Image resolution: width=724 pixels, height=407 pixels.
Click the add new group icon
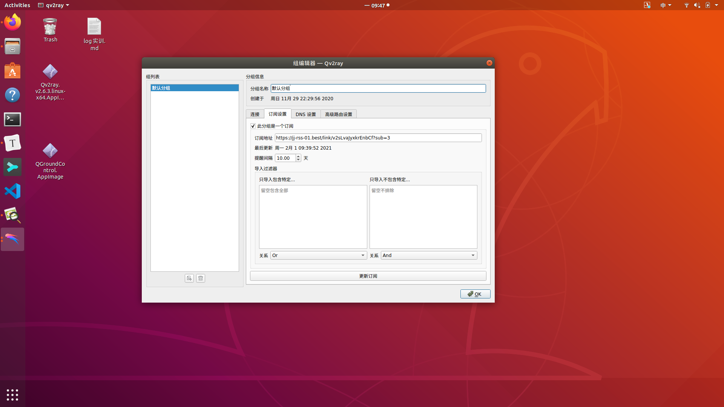coord(189,278)
